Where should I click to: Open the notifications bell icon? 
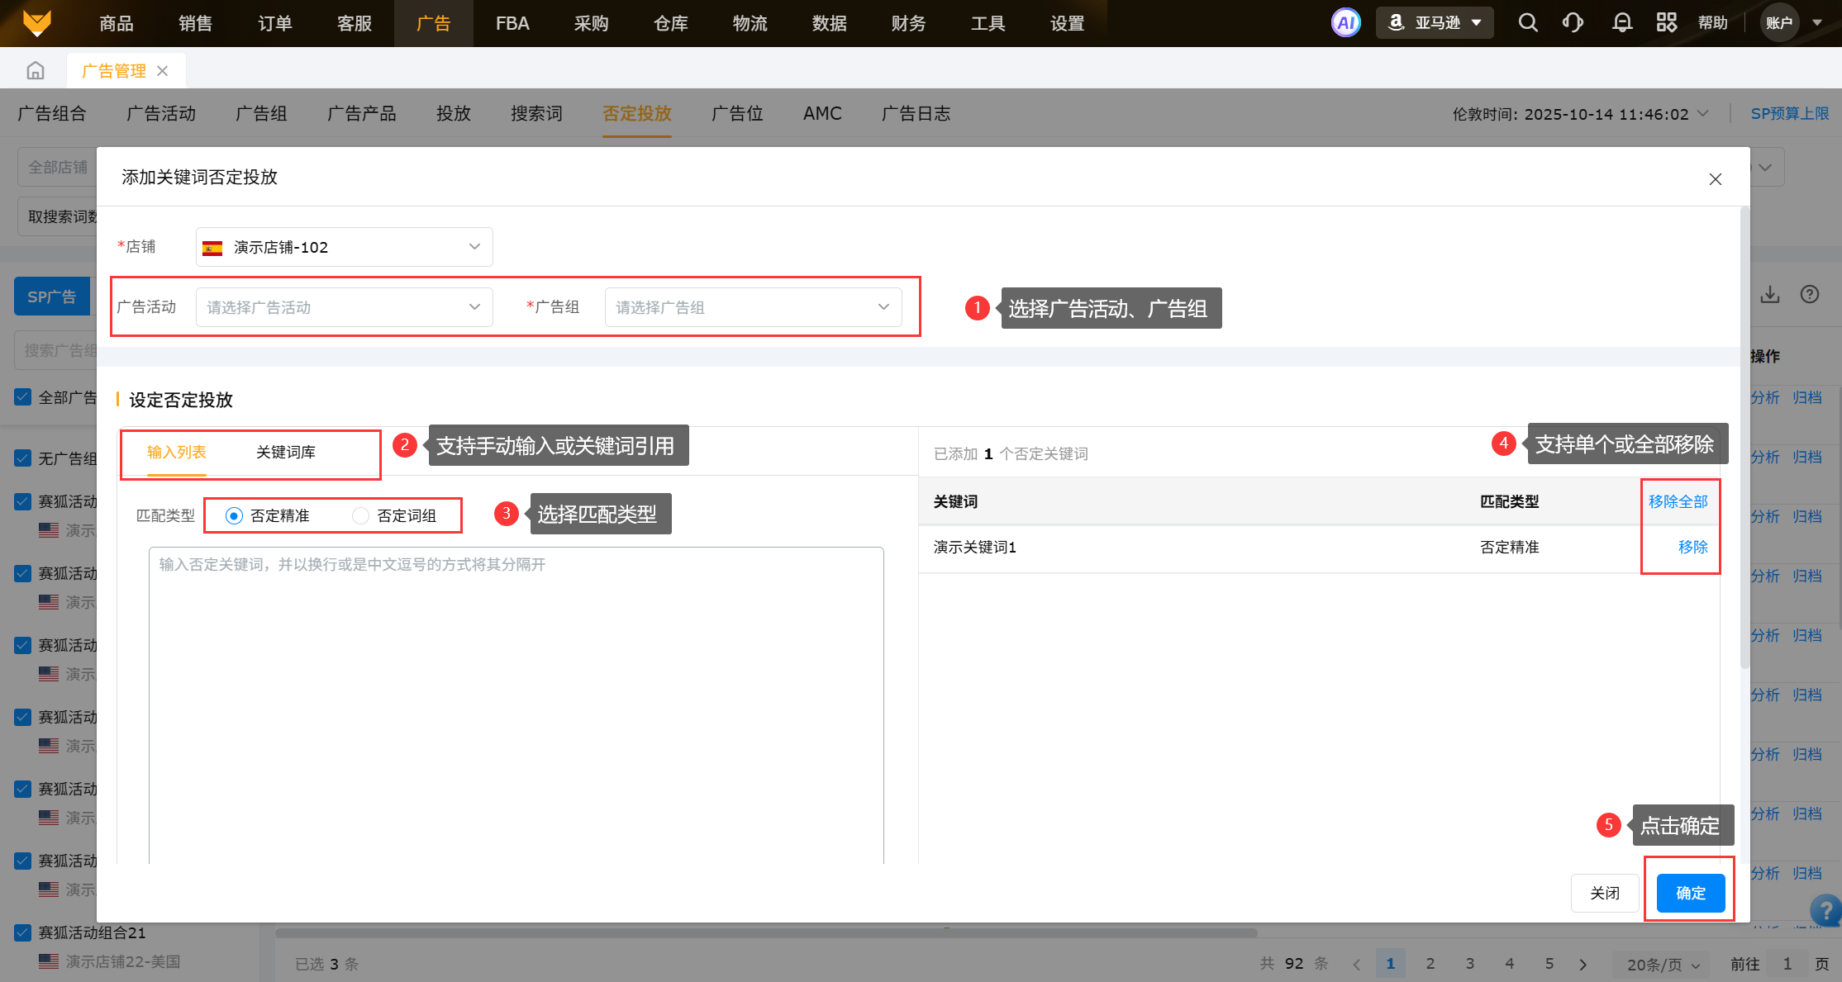point(1621,23)
